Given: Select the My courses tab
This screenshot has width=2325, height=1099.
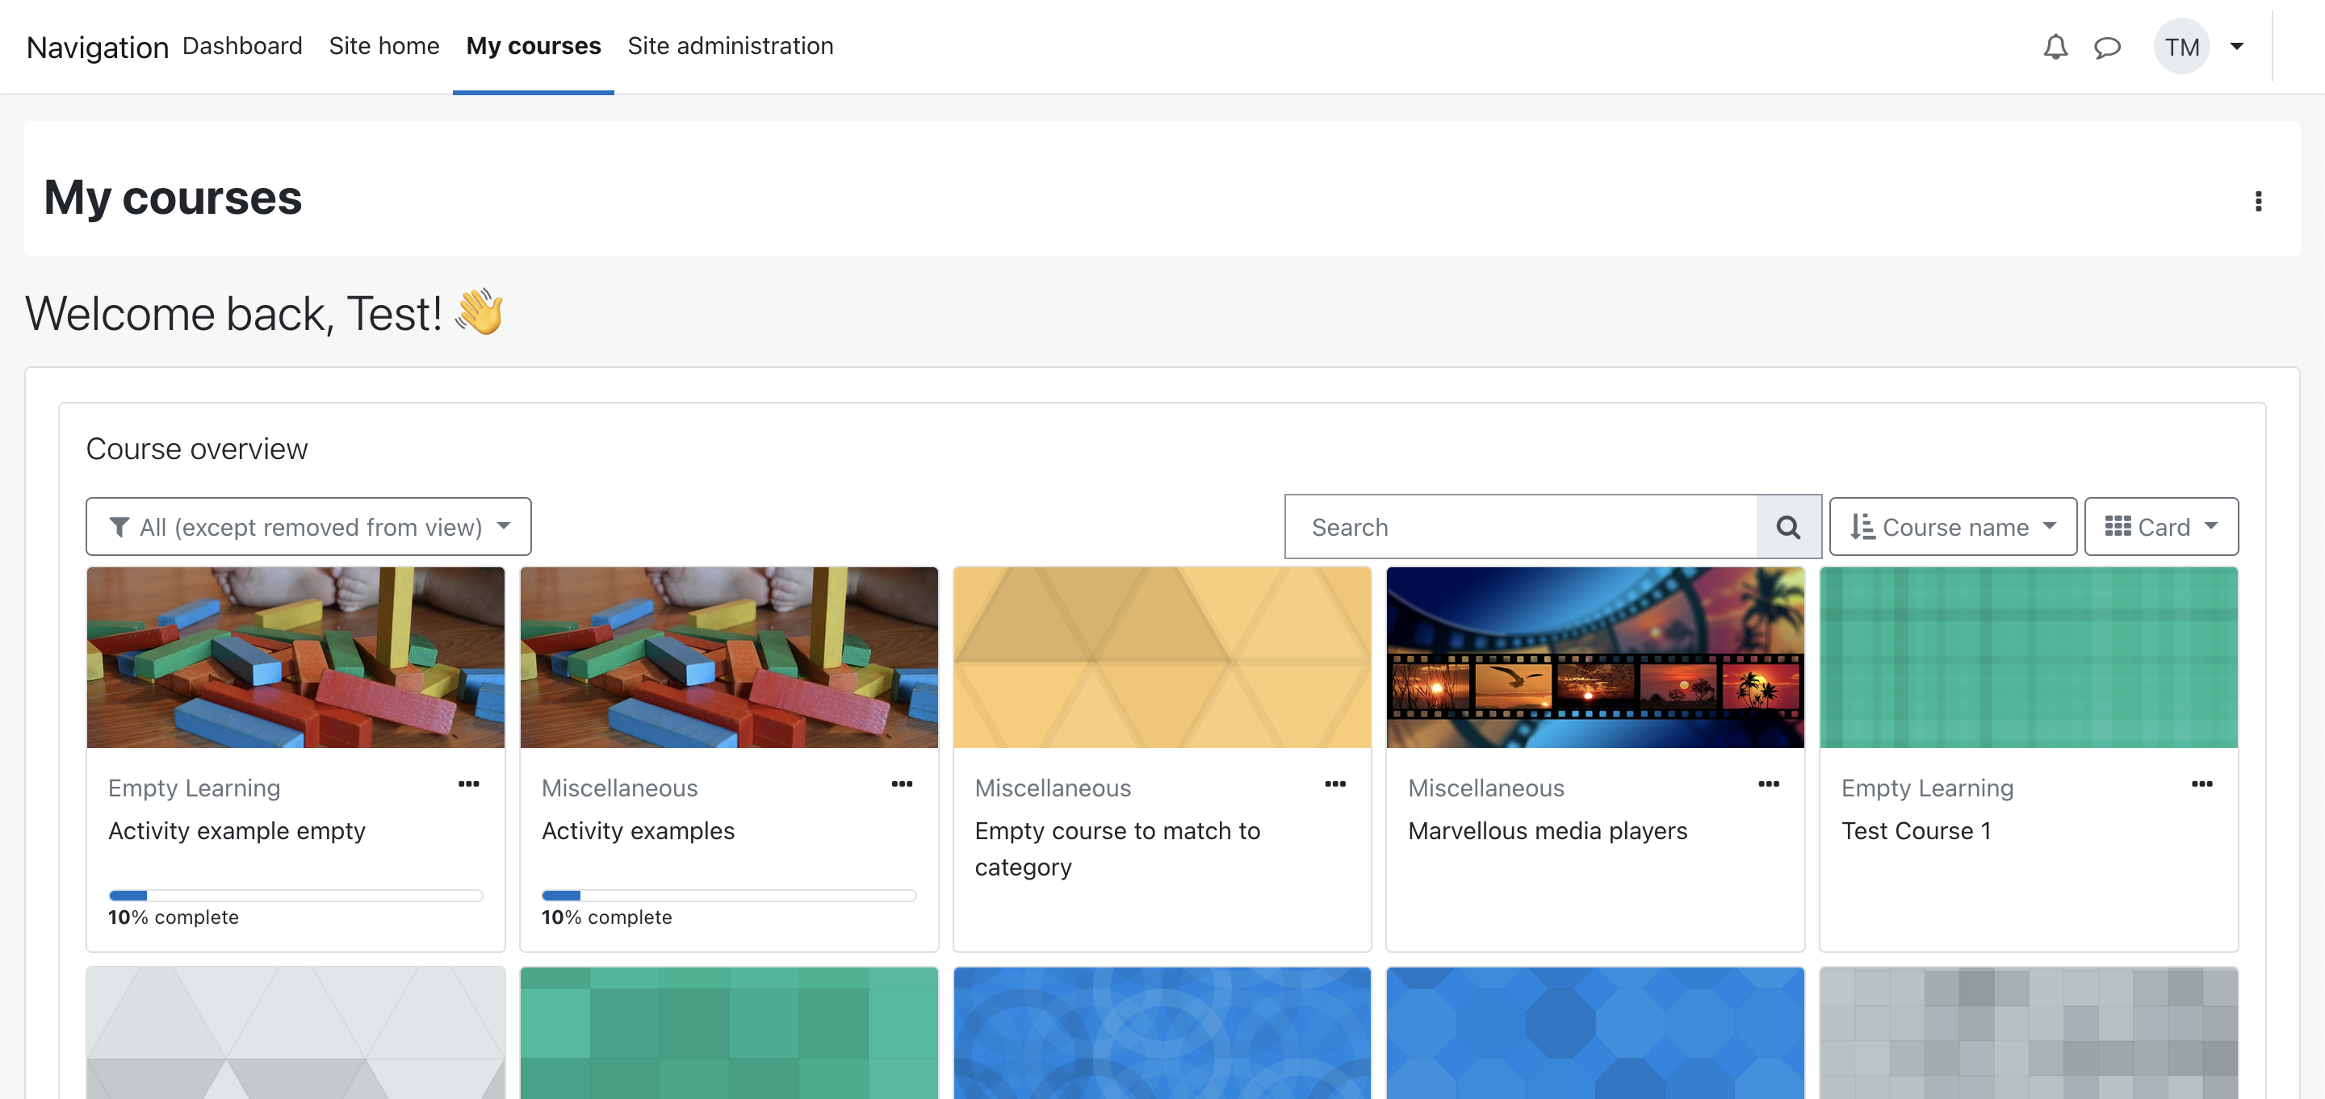Looking at the screenshot, I should point(534,46).
